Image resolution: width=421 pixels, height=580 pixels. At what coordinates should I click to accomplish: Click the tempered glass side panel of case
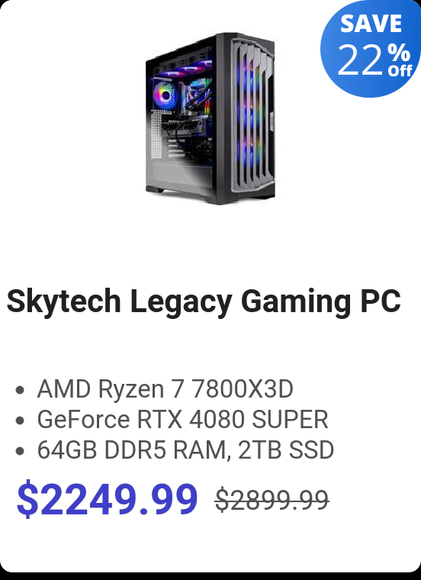[181, 122]
